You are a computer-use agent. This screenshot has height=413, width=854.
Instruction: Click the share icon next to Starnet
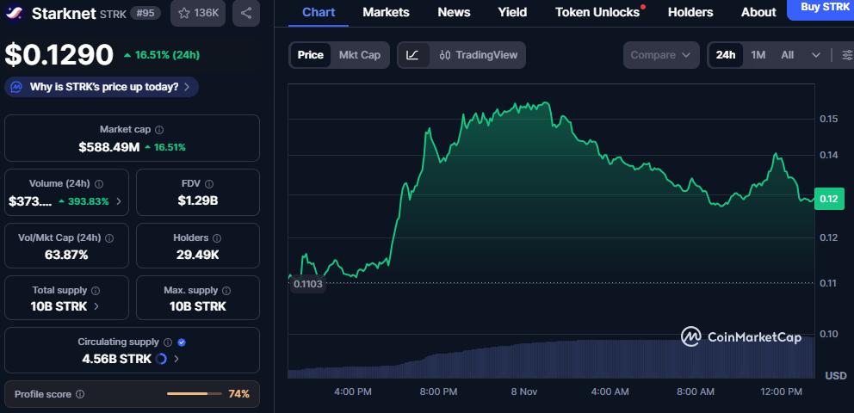[x=246, y=13]
